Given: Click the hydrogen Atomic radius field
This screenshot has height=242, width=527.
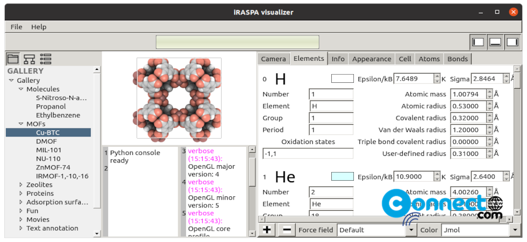Looking at the screenshot, I should (x=471, y=106).
